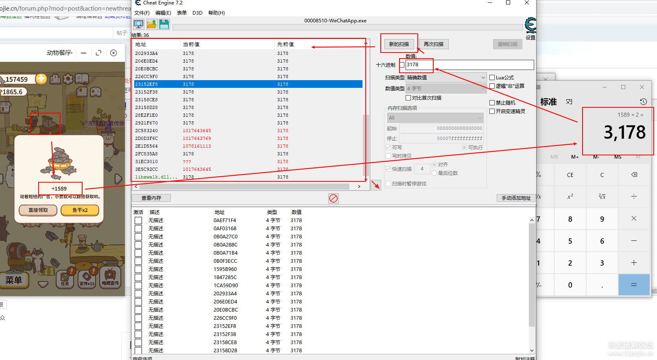Open the D3D menu

pyautogui.click(x=197, y=13)
